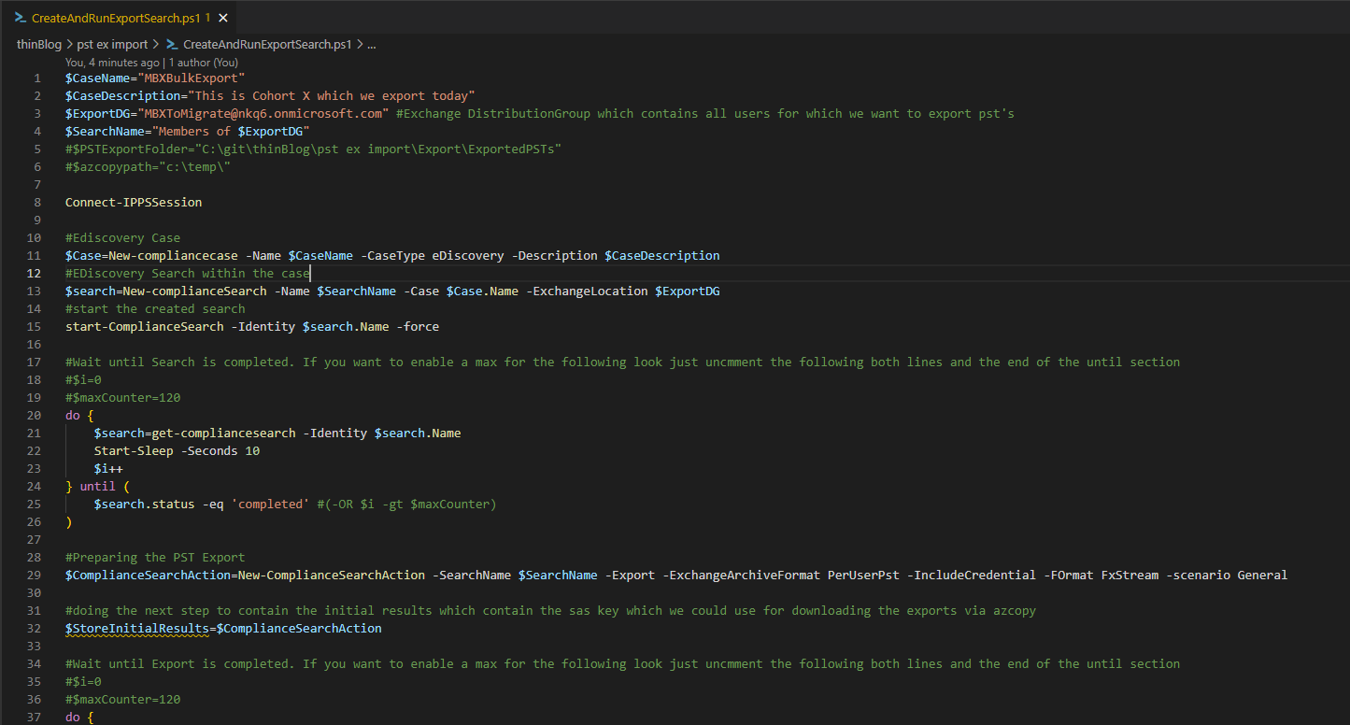The image size is (1350, 725).
Task: Click line number 1 in the gutter
Action: [x=36, y=78]
